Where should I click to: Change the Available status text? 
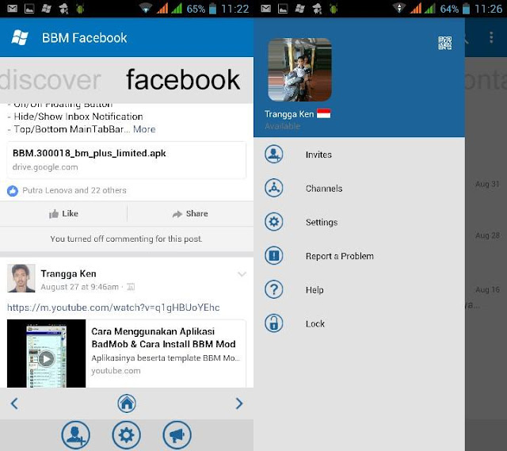click(x=282, y=127)
